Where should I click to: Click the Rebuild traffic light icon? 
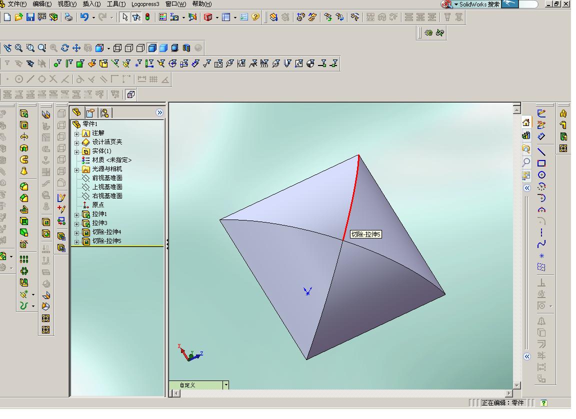point(147,17)
